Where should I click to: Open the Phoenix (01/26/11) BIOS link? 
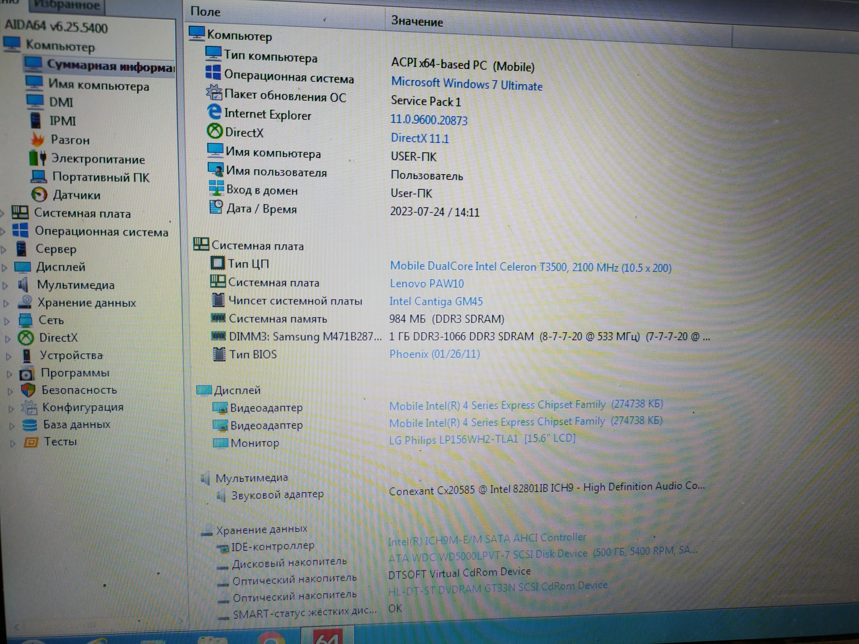tap(434, 354)
